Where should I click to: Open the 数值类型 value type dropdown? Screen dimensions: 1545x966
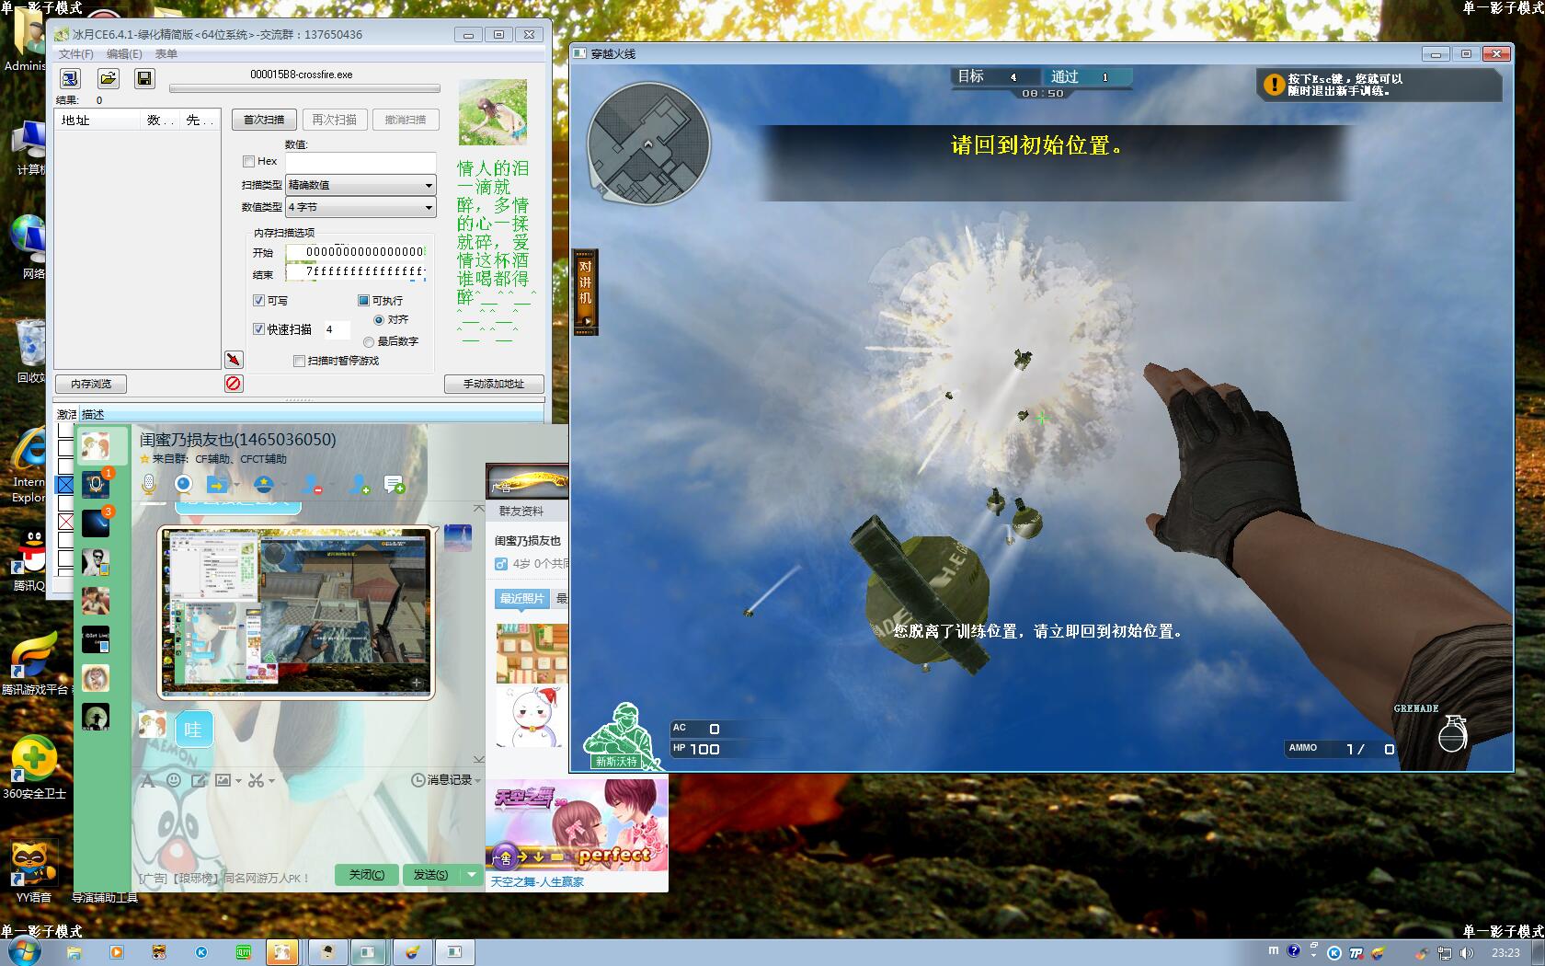360,207
